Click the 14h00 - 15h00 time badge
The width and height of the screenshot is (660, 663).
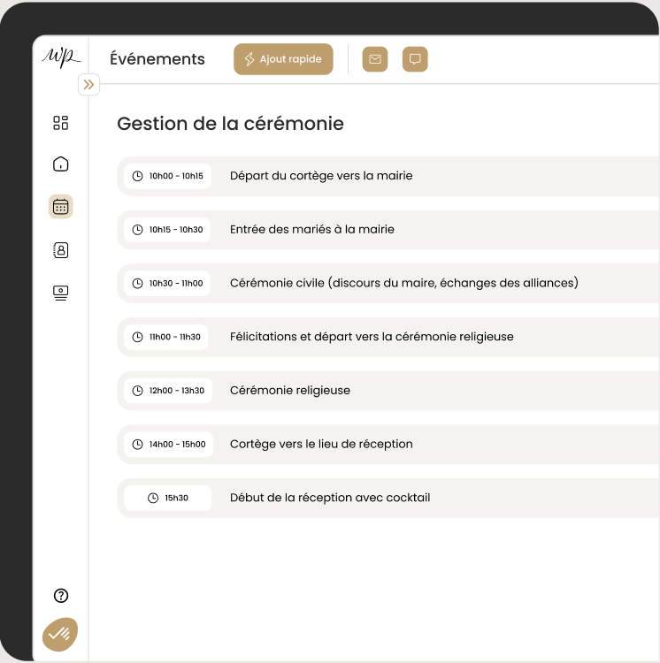[x=169, y=445]
